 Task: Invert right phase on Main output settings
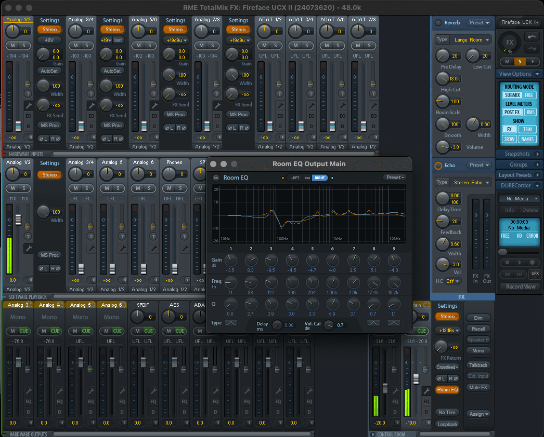point(453,378)
